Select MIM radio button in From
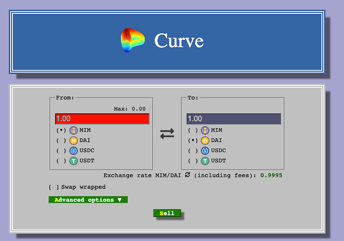344x241 pixels. click(61, 130)
